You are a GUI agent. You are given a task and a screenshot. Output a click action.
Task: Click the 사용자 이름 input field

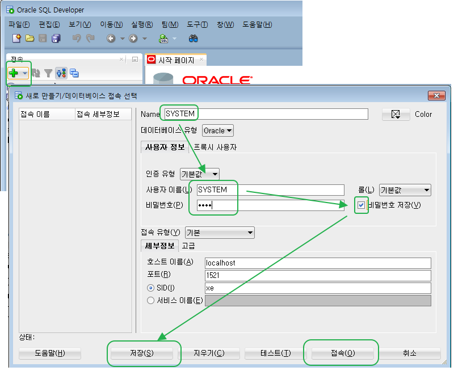point(271,190)
